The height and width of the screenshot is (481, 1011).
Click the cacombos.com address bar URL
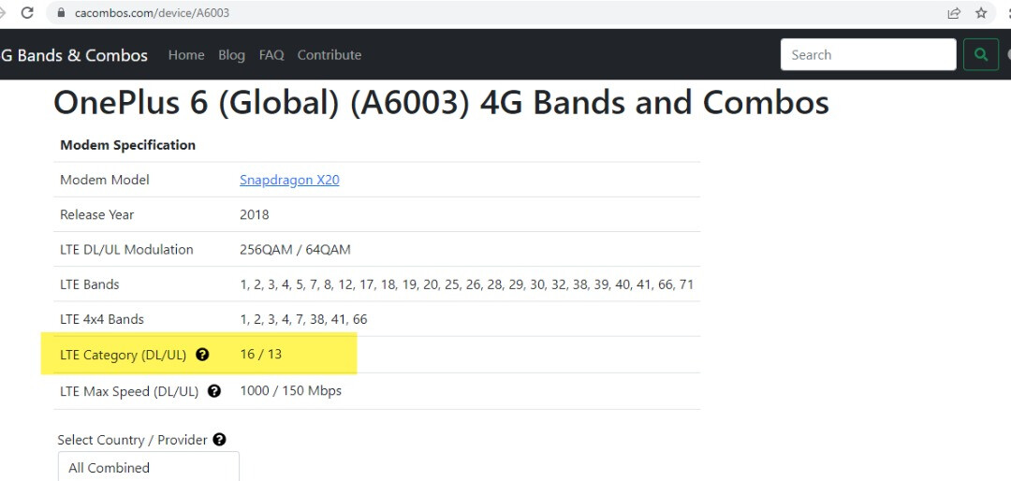(x=153, y=13)
